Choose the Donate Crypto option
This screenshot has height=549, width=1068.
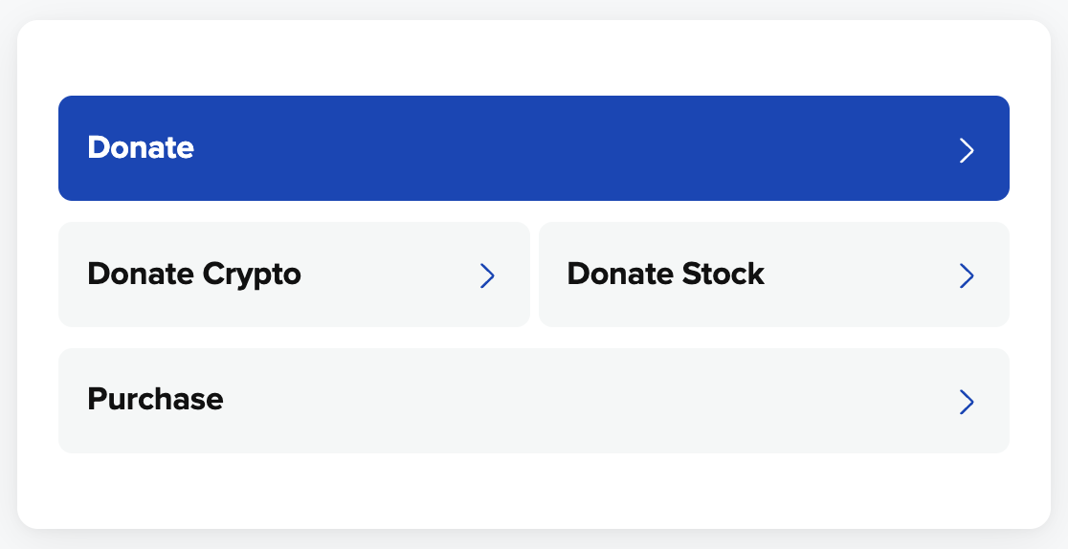coord(293,274)
